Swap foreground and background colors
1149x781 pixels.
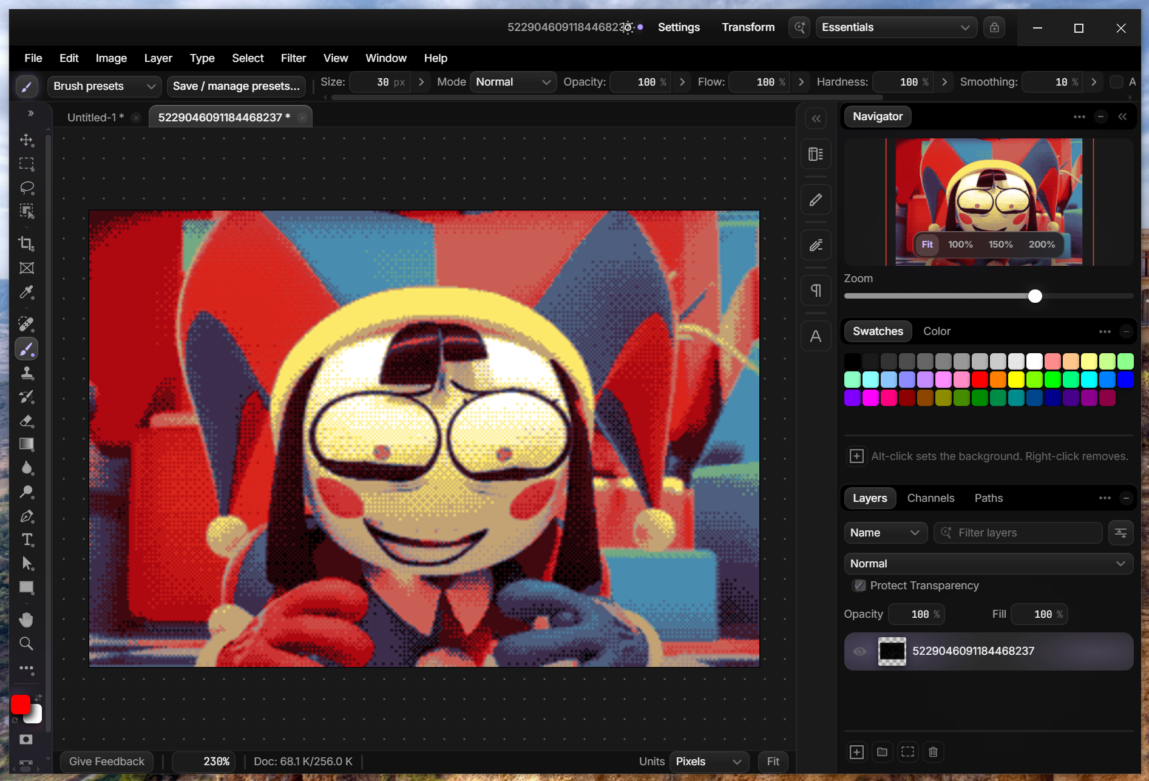coord(38,698)
